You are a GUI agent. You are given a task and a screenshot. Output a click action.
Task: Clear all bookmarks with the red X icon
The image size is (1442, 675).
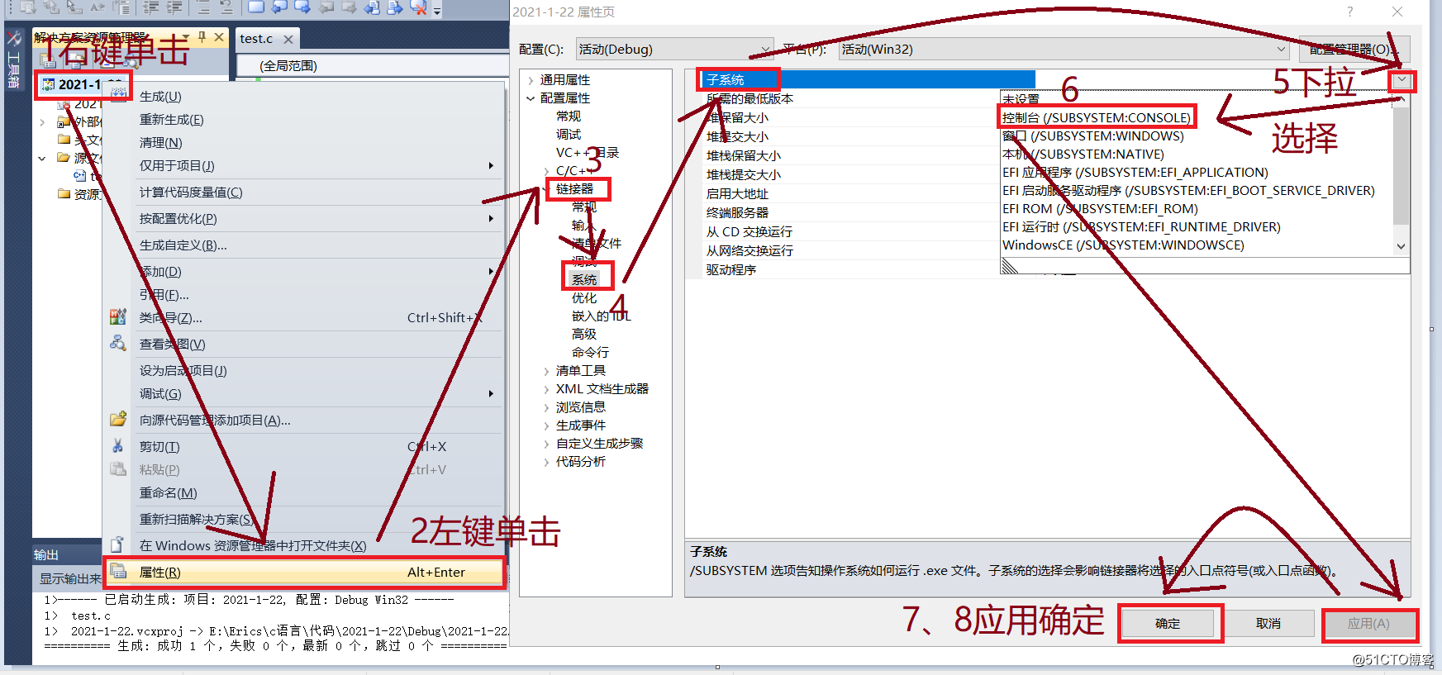[418, 7]
